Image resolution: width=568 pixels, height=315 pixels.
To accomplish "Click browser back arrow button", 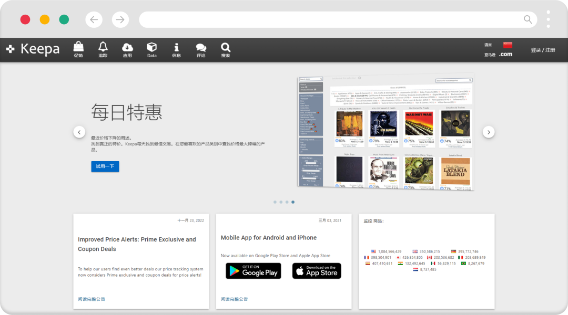I will (x=94, y=19).
